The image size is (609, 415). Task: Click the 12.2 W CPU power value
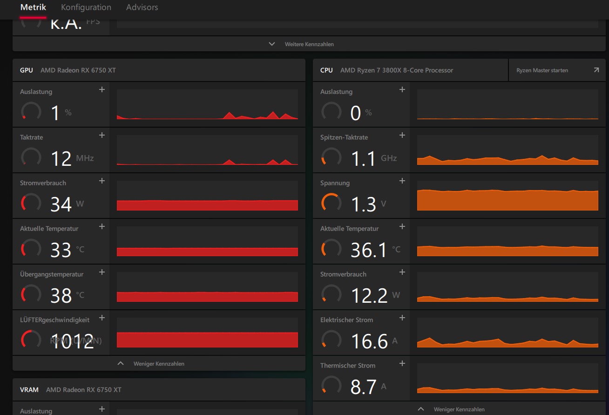[369, 296]
